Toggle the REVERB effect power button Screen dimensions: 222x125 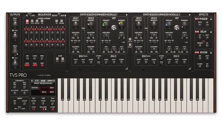pyautogui.click(x=196, y=52)
